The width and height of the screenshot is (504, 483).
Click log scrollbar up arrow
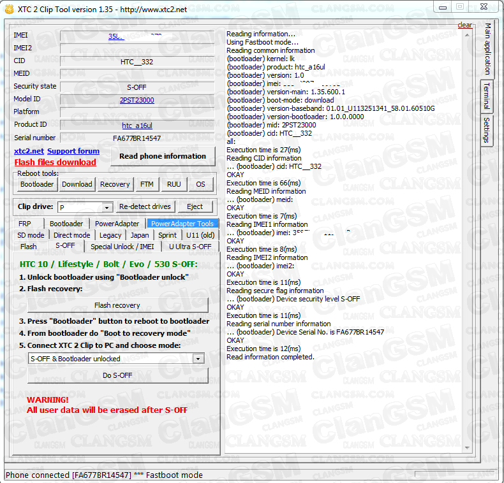tap(468, 35)
